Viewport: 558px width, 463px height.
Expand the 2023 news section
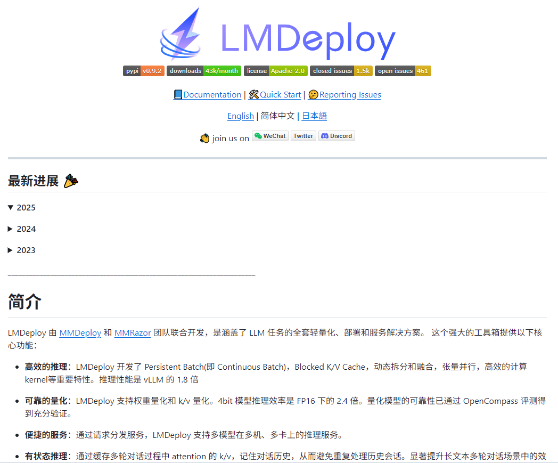(x=22, y=250)
